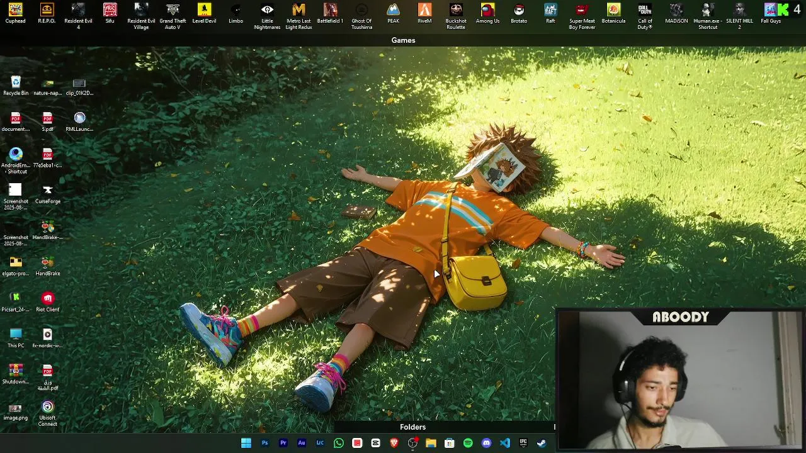Open Little Nightmares shortcut
The height and width of the screenshot is (453, 806).
click(267, 16)
